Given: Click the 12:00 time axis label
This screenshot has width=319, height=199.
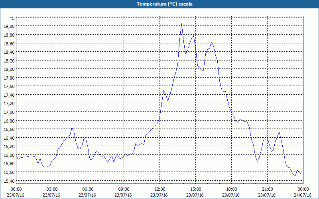Looking at the screenshot, I should [x=160, y=189].
